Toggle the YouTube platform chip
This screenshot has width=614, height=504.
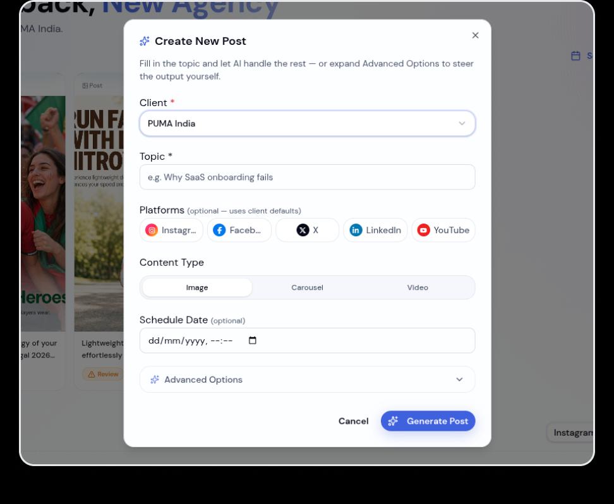(x=443, y=230)
